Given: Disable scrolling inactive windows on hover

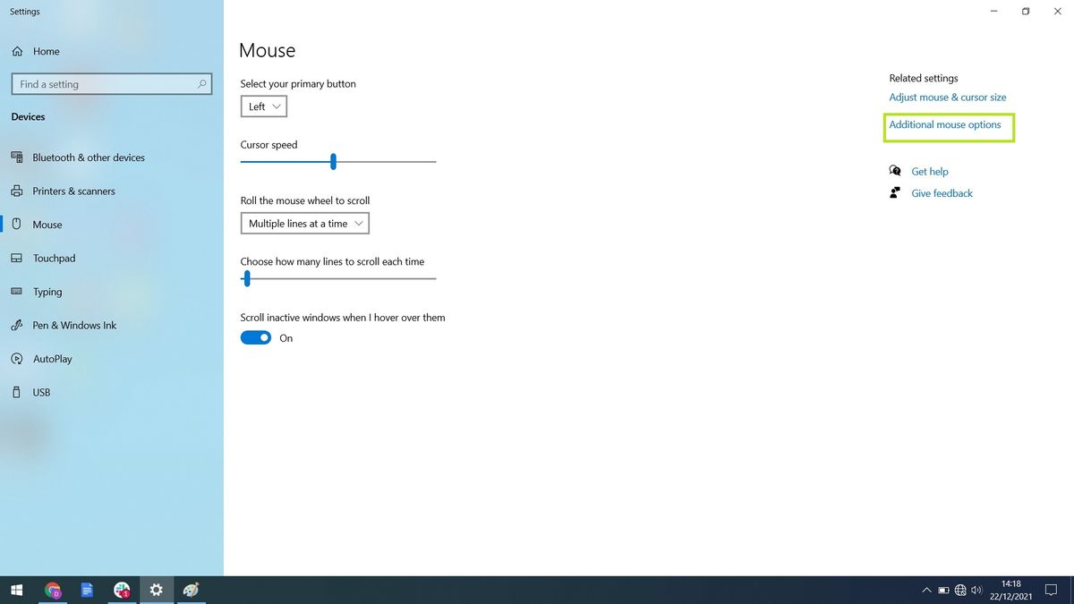Looking at the screenshot, I should pos(255,337).
